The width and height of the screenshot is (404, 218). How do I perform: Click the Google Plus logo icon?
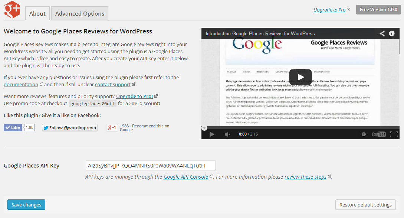12,10
